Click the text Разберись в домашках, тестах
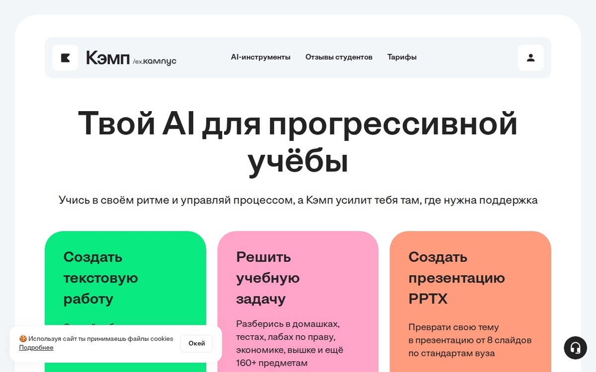This screenshot has width=596, height=372. coord(290,343)
